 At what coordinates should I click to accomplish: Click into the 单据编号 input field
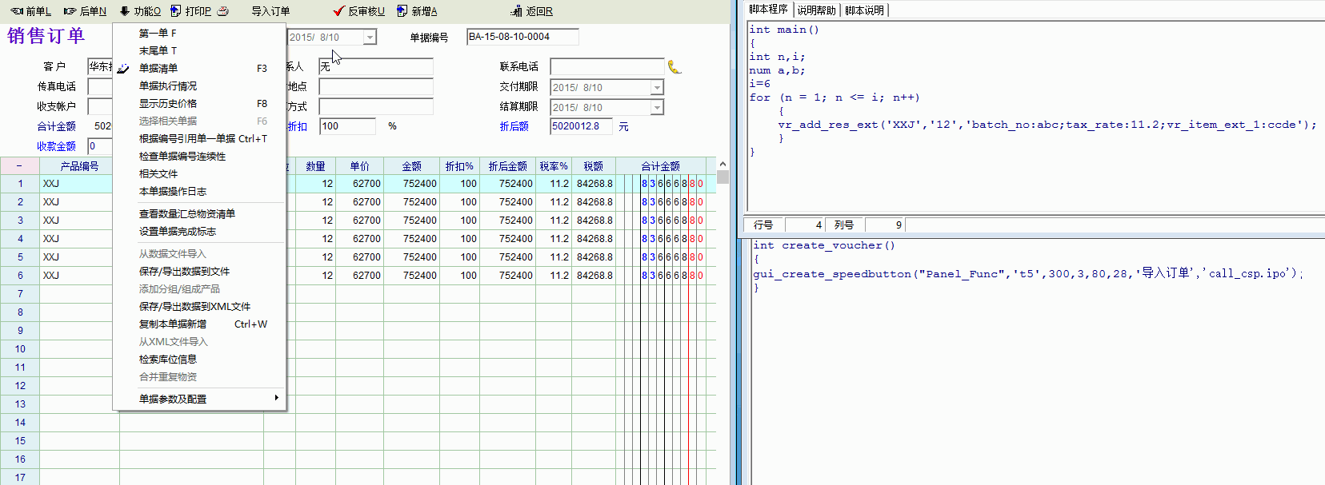click(x=522, y=37)
